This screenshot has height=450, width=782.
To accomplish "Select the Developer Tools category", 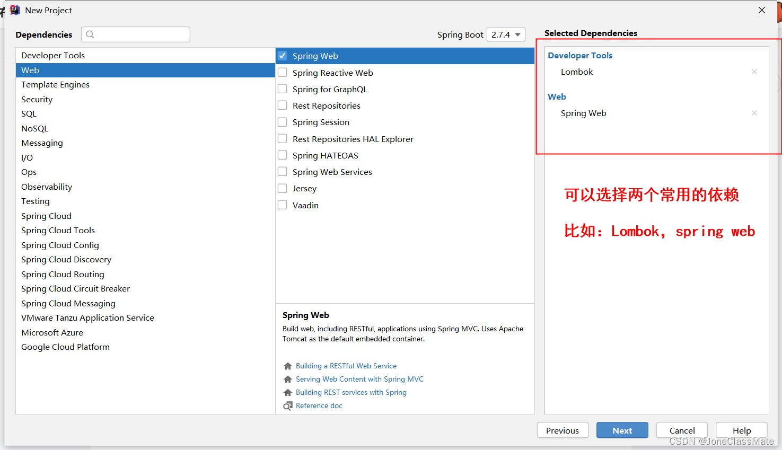I will 145,55.
